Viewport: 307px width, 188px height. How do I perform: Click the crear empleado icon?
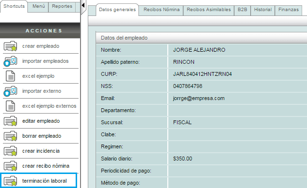pyautogui.click(x=10, y=46)
